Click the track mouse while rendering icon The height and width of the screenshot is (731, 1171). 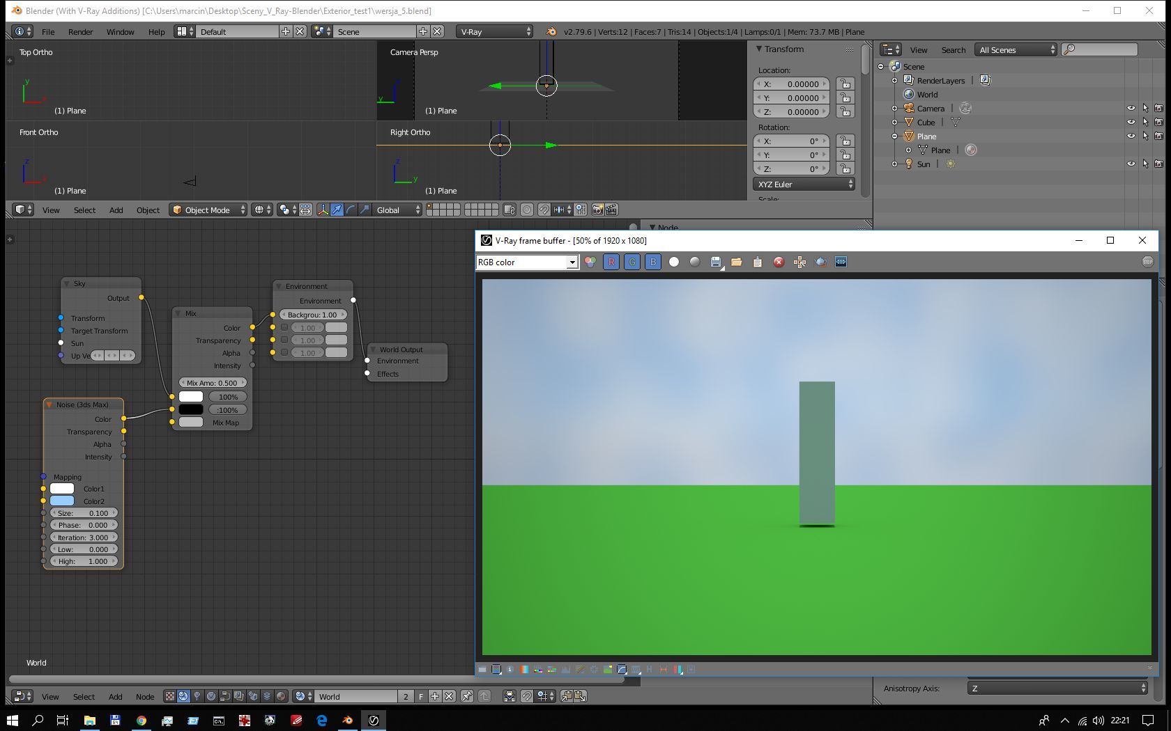click(799, 262)
